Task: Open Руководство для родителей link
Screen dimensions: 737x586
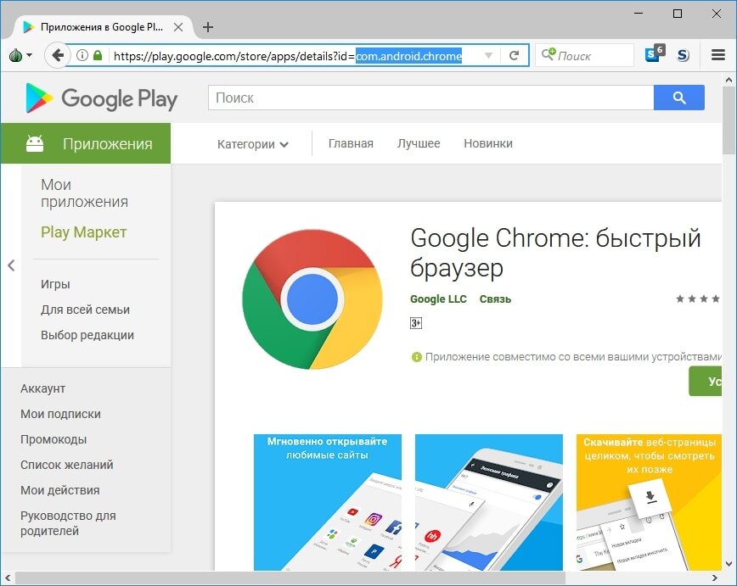Action: (68, 523)
